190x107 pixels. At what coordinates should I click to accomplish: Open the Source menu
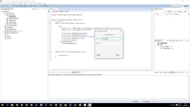[x=9, y=3]
